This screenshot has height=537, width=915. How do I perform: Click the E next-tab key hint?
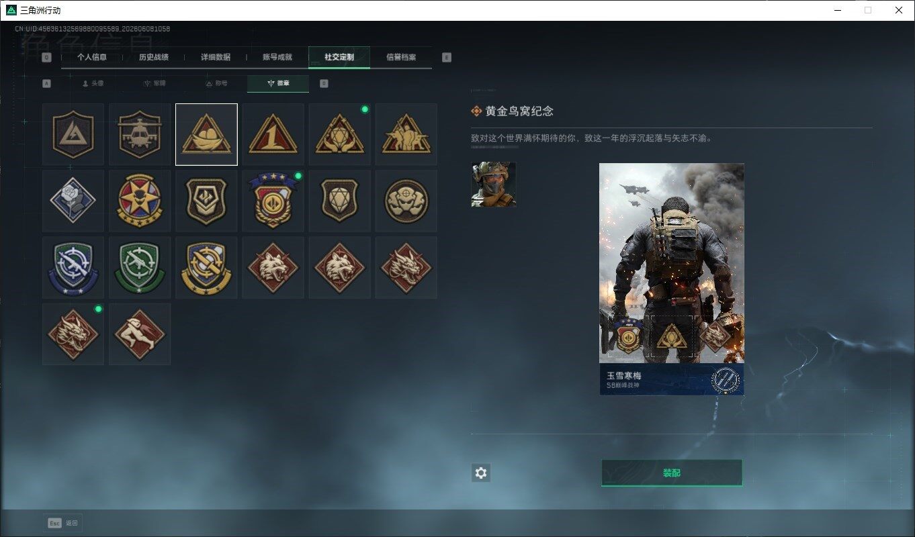point(447,58)
